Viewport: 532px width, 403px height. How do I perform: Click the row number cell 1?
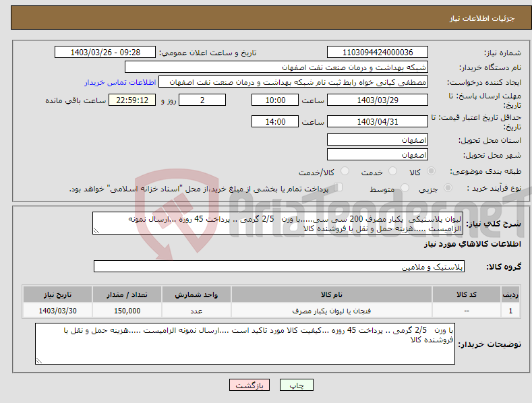point(510,311)
